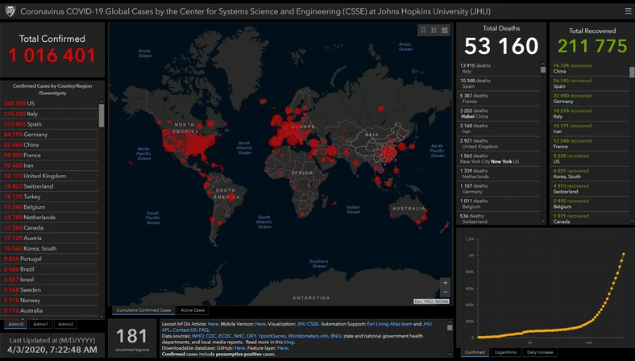Select the United Kingdom confirmed cases row
The image size is (635, 361).
point(50,176)
